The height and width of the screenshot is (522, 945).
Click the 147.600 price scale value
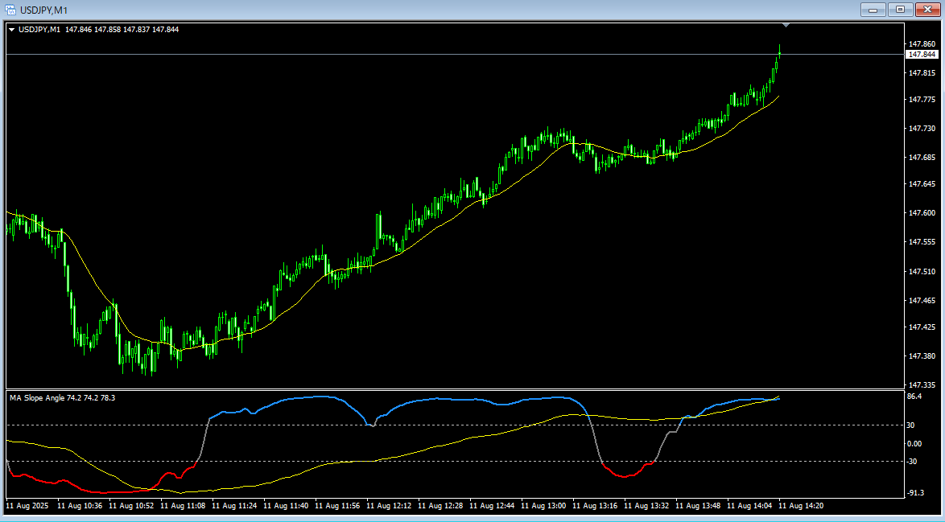pos(922,212)
